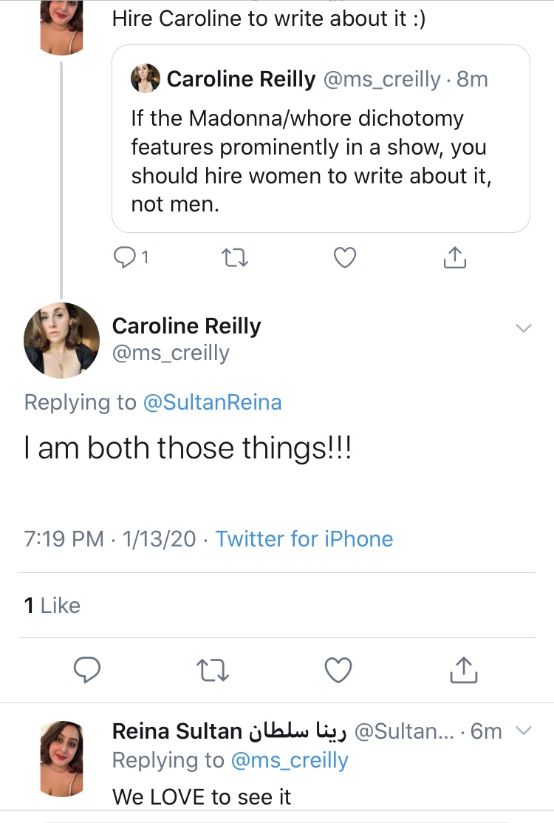Share Caroline Reilly's main tweet

[463, 670]
